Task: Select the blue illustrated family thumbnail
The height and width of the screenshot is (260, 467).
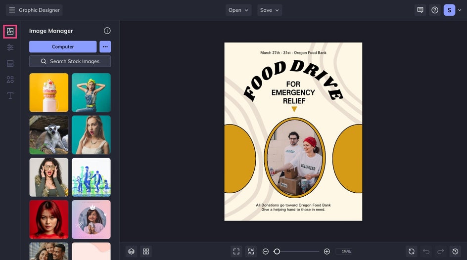Action: tap(91, 177)
